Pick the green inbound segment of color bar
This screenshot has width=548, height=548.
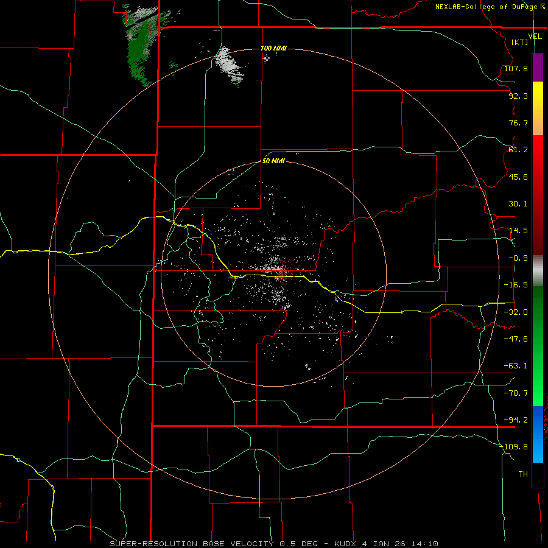(x=538, y=346)
